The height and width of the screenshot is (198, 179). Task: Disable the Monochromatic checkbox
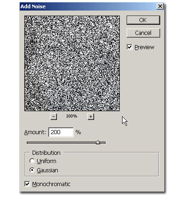tap(27, 184)
